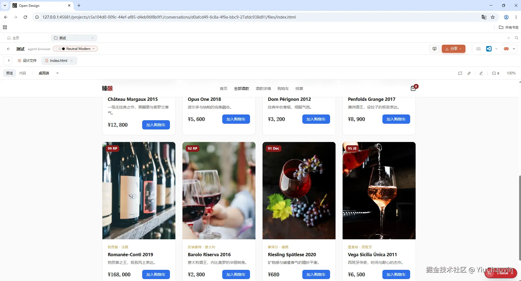Screen dimensions: 521x281
Task: Add Penfolds Grange 2017 to cart
Action: (x=396, y=119)
